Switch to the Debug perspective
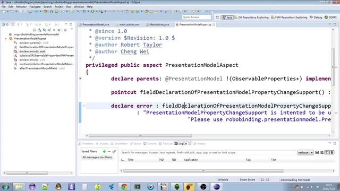 click(x=316, y=17)
